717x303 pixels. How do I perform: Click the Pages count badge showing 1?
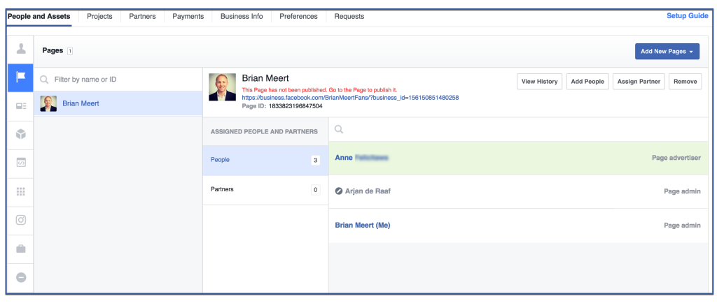tap(70, 51)
